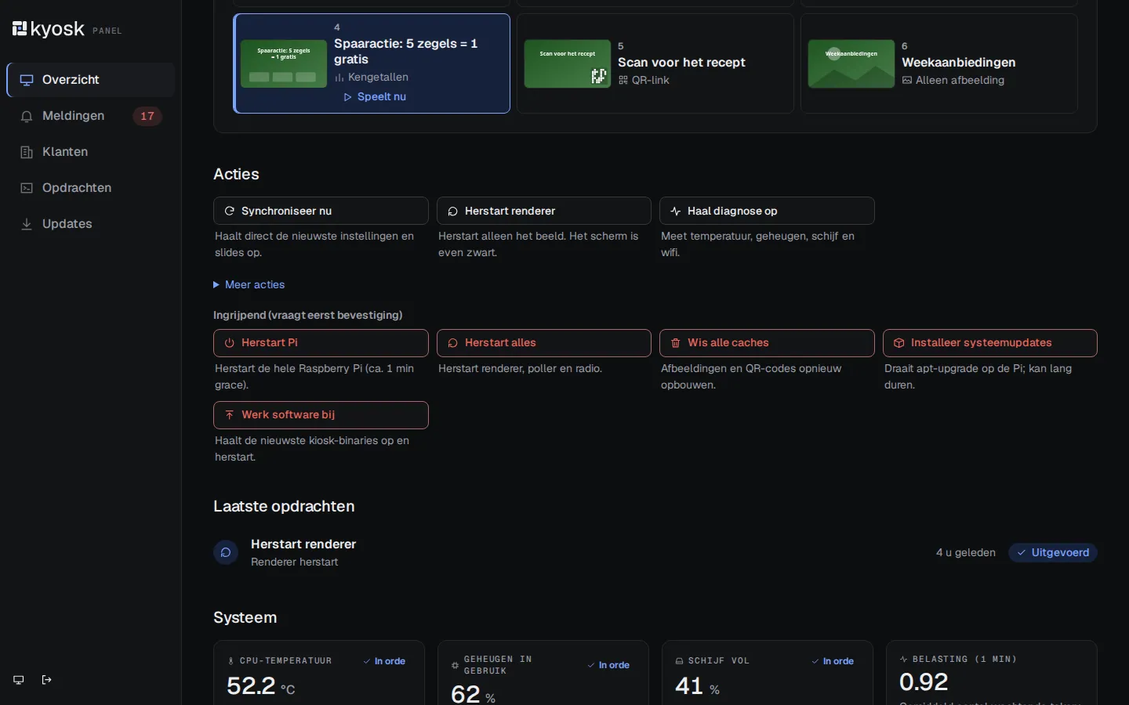Click the Acties section heading
1129x705 pixels.
click(x=236, y=175)
